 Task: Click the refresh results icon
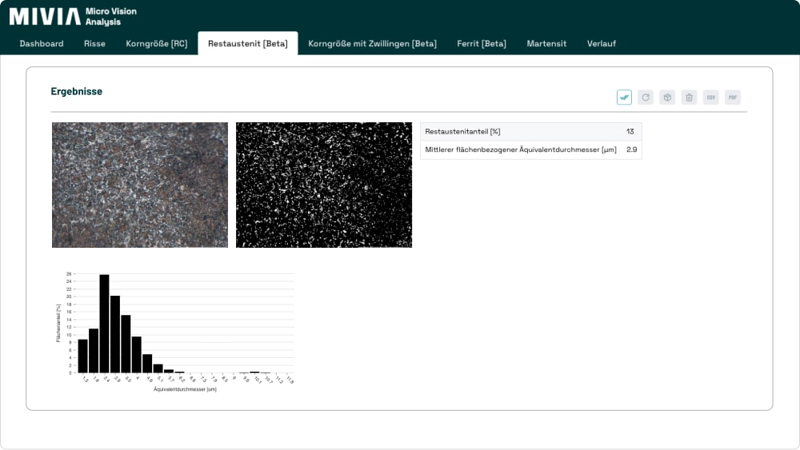coord(646,98)
